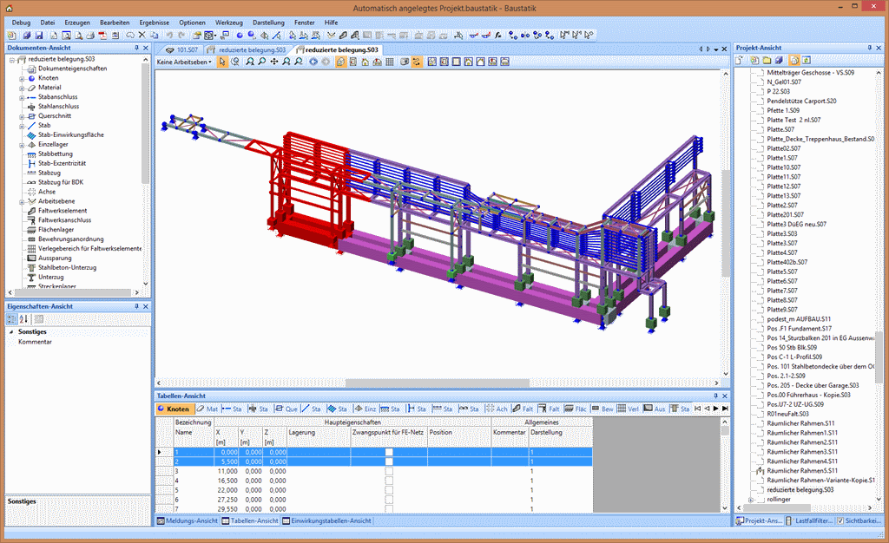Click the blue back navigation arrow icon

pyautogui.click(x=313, y=62)
